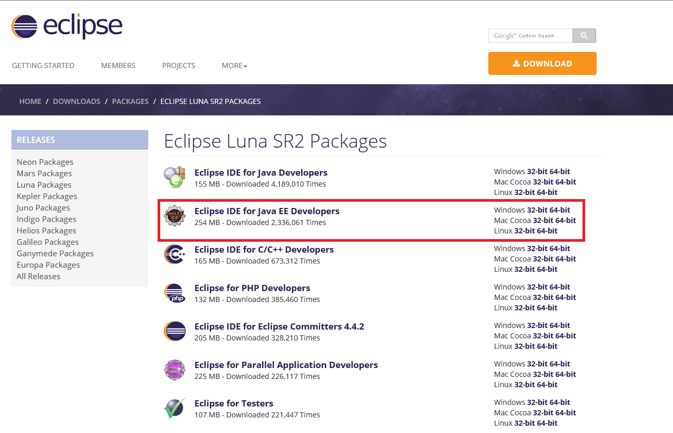This screenshot has height=433, width=673.
Task: Open Mars Packages in Releases sidebar
Action: tap(44, 174)
